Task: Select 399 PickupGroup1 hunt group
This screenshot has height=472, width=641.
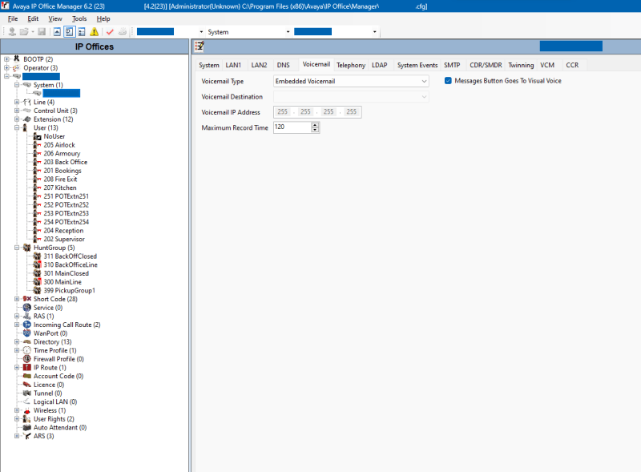Action: [70, 290]
